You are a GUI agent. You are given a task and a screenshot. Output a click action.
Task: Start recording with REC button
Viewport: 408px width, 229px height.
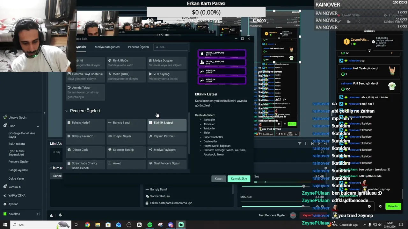click(x=293, y=215)
